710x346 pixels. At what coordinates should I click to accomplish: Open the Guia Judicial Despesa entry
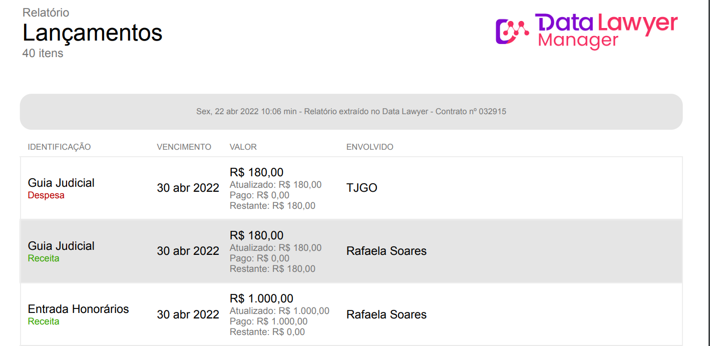(x=61, y=183)
